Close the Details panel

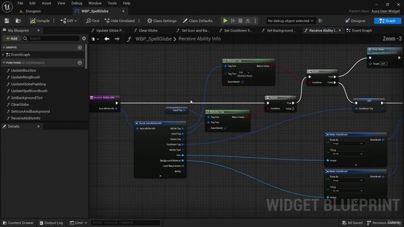pyautogui.click(x=39, y=126)
